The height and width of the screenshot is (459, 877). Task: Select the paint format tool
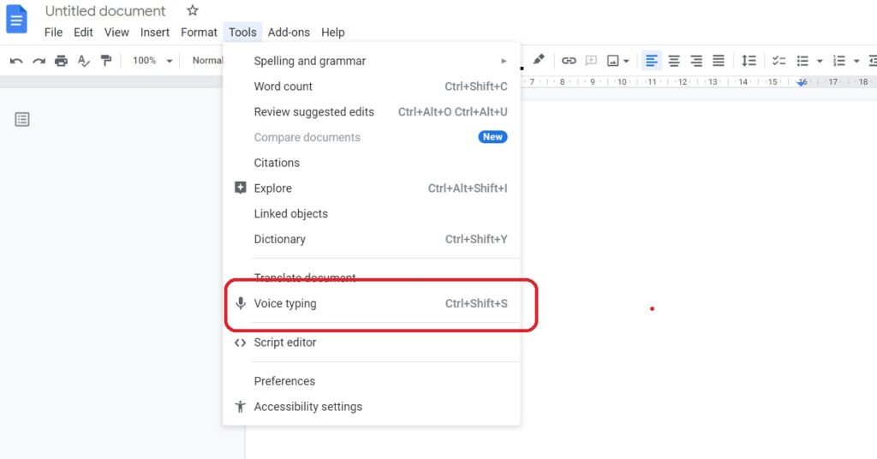[105, 61]
